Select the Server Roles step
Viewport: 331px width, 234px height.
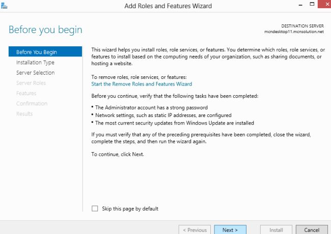31,83
